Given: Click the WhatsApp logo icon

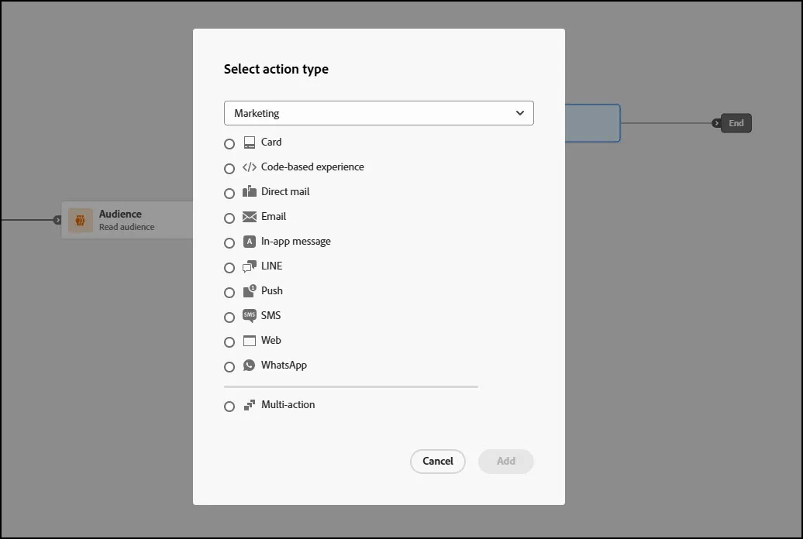Looking at the screenshot, I should [250, 366].
